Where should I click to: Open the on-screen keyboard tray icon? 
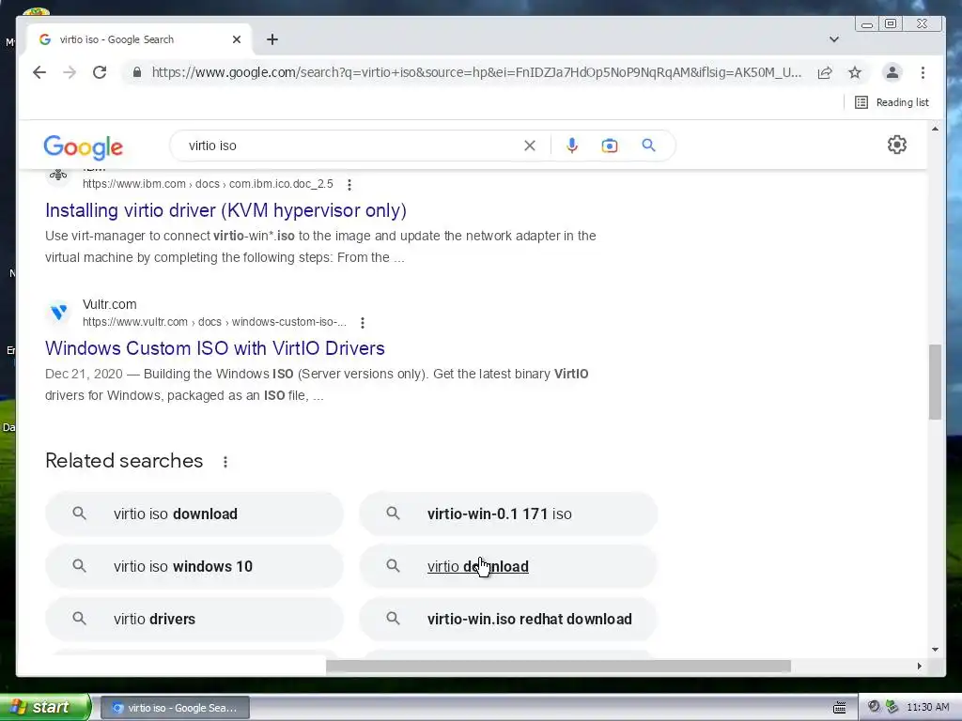(839, 708)
